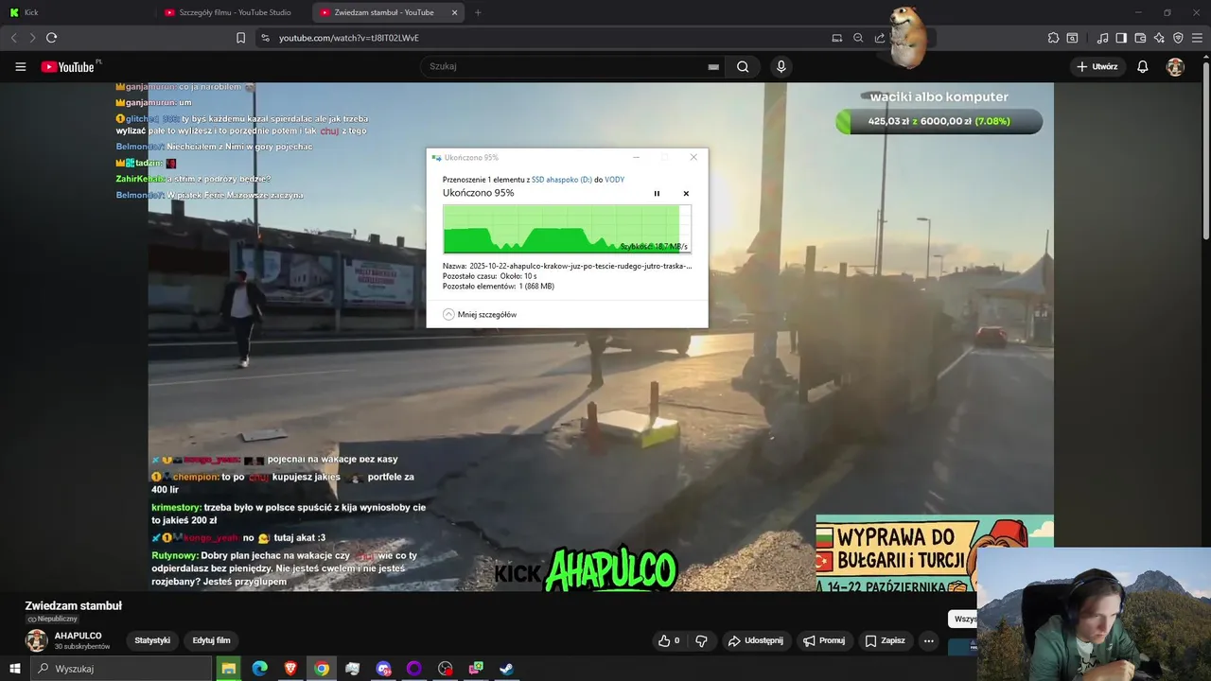Click the address bar URL
The height and width of the screenshot is (681, 1211).
(349, 38)
